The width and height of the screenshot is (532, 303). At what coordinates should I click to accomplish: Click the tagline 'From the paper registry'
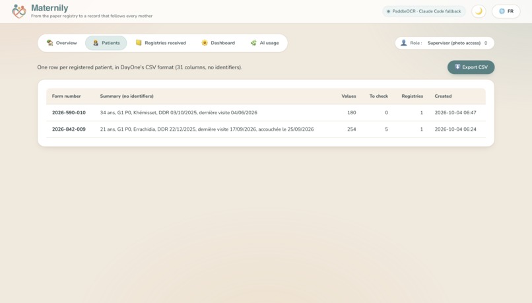tap(92, 16)
